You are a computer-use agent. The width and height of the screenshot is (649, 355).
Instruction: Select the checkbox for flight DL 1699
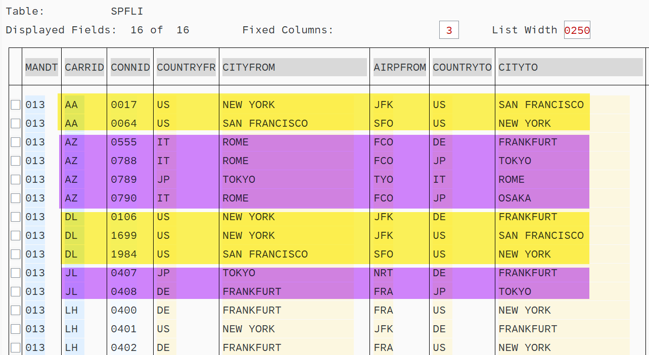click(15, 235)
